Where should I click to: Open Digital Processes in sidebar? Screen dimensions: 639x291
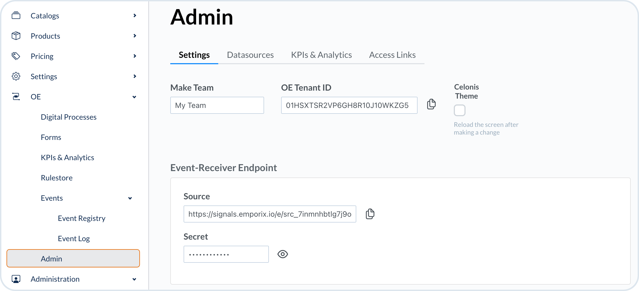tap(68, 117)
